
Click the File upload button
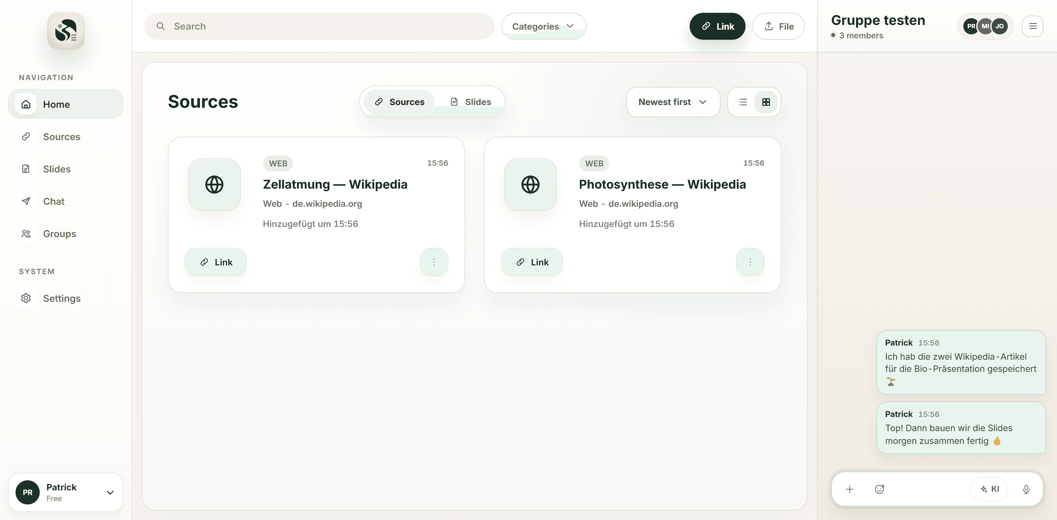point(778,26)
